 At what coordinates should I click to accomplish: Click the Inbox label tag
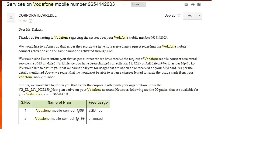pyautogui.click(x=136, y=5)
